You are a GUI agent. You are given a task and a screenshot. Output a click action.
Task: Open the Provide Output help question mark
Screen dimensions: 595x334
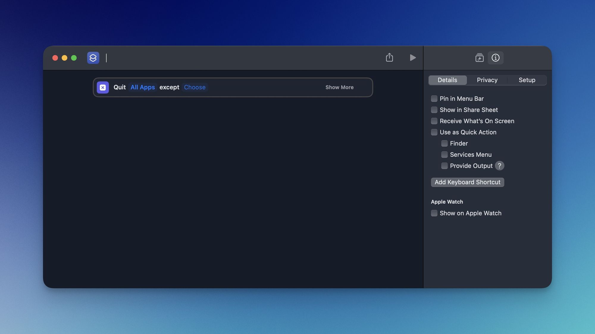coord(499,166)
